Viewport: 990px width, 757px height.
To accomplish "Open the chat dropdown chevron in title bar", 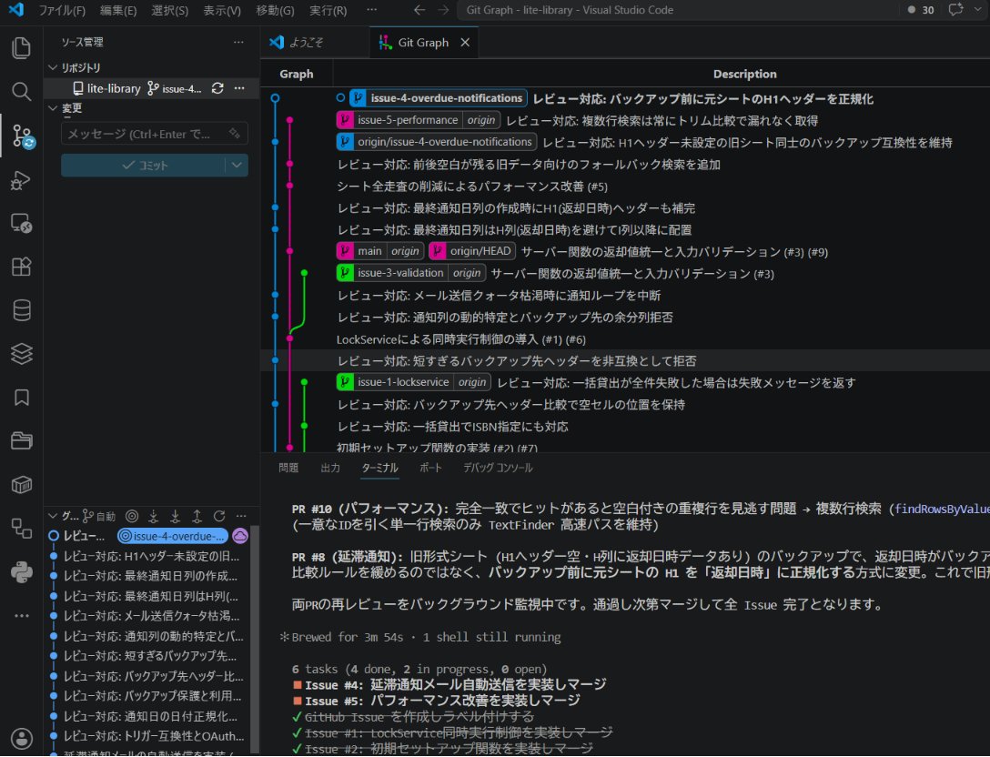I will click(x=979, y=9).
